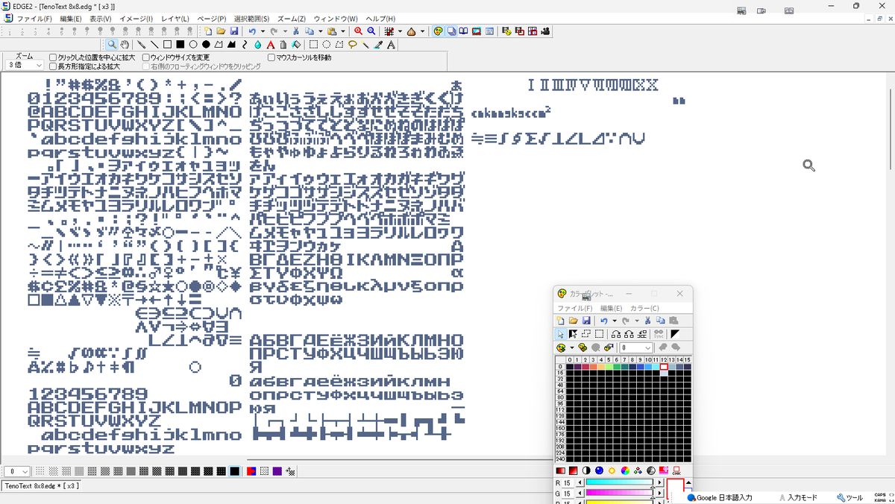The image size is (895, 504).
Task: Toggle the red-blue color replace icon
Action: click(x=252, y=471)
